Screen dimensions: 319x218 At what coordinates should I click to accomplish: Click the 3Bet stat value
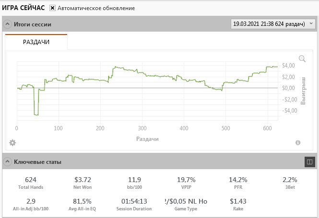[290, 180]
